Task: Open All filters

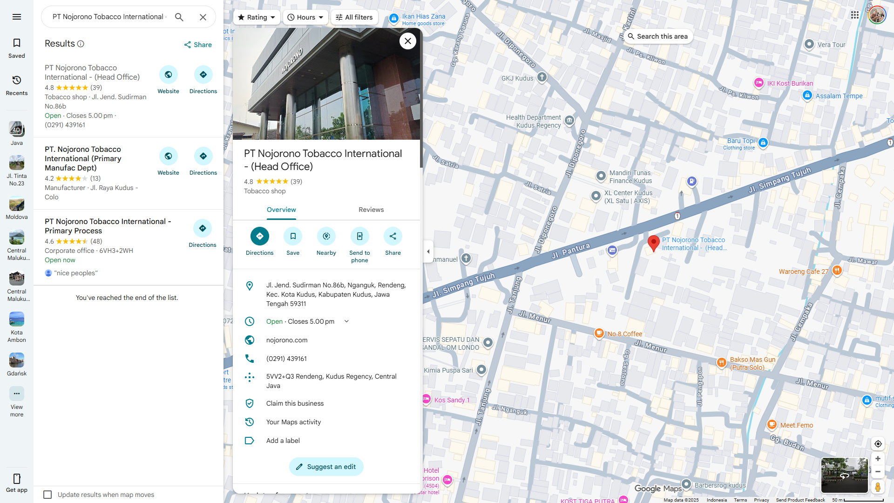Action: pos(354,17)
